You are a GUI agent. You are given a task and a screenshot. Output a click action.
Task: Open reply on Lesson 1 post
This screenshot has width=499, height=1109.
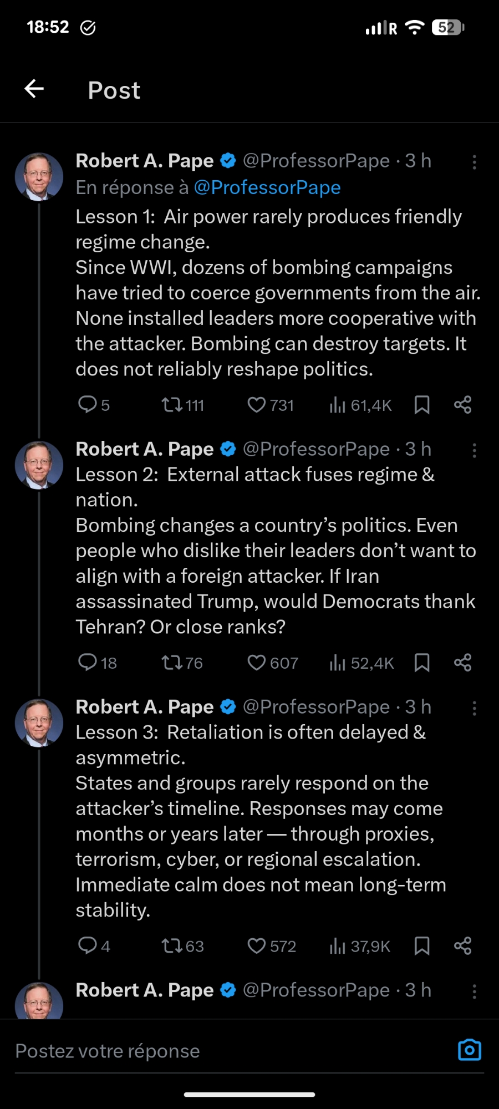pos(88,405)
